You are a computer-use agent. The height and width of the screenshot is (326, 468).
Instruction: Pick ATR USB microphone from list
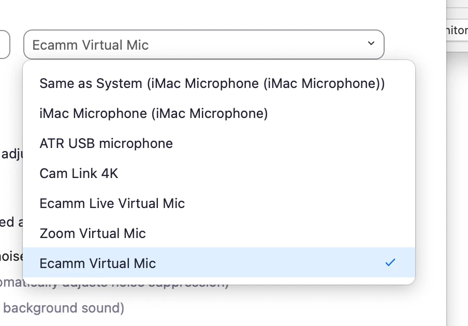coord(219,143)
